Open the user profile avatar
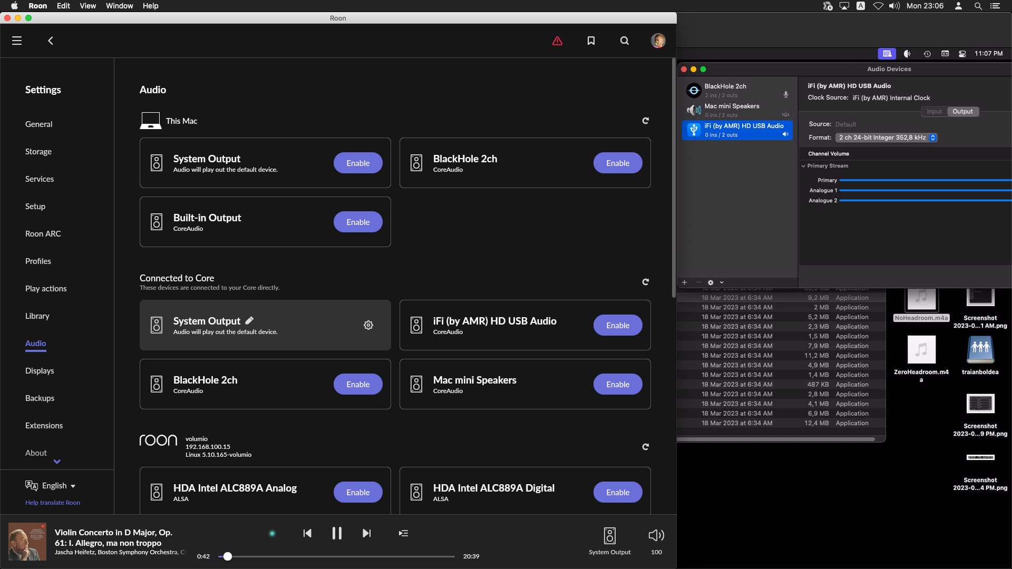Viewport: 1012px width, 569px height. tap(658, 41)
